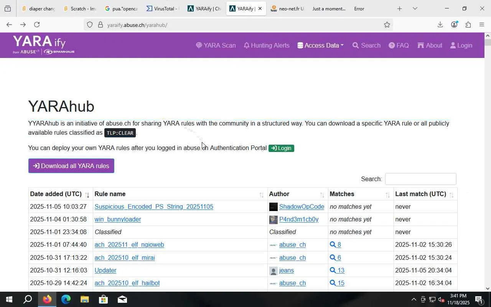491x307 pixels.
Task: Sort table by Date added column
Action: click(61, 194)
